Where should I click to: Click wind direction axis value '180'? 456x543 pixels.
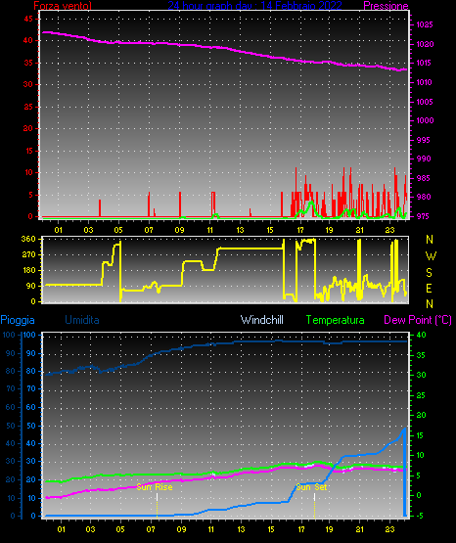pyautogui.click(x=28, y=270)
